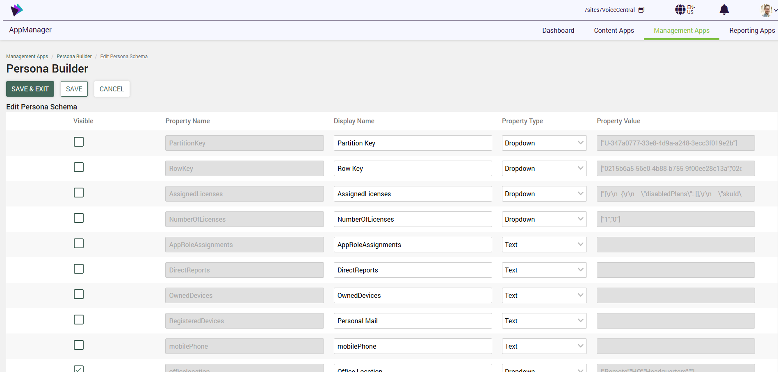
Task: Open the AppRoleAssignments Property Type dropdown
Action: (544, 245)
